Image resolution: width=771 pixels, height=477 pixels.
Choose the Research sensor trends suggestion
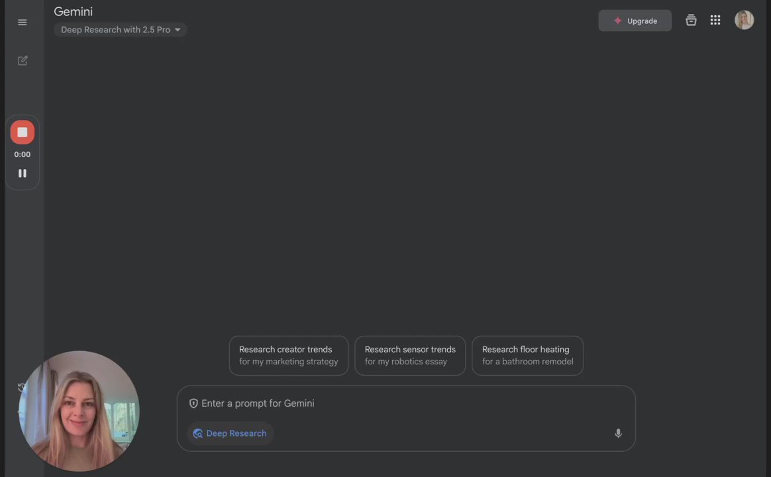click(x=410, y=356)
